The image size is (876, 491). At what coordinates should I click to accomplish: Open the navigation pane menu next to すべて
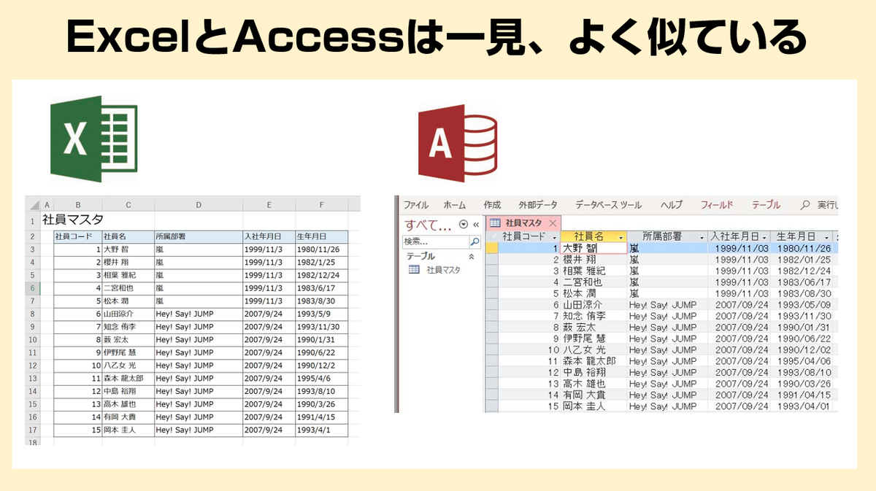click(x=463, y=224)
